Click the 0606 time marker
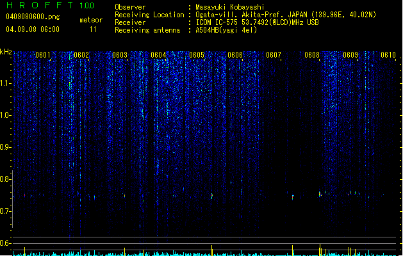 [x=235, y=55]
